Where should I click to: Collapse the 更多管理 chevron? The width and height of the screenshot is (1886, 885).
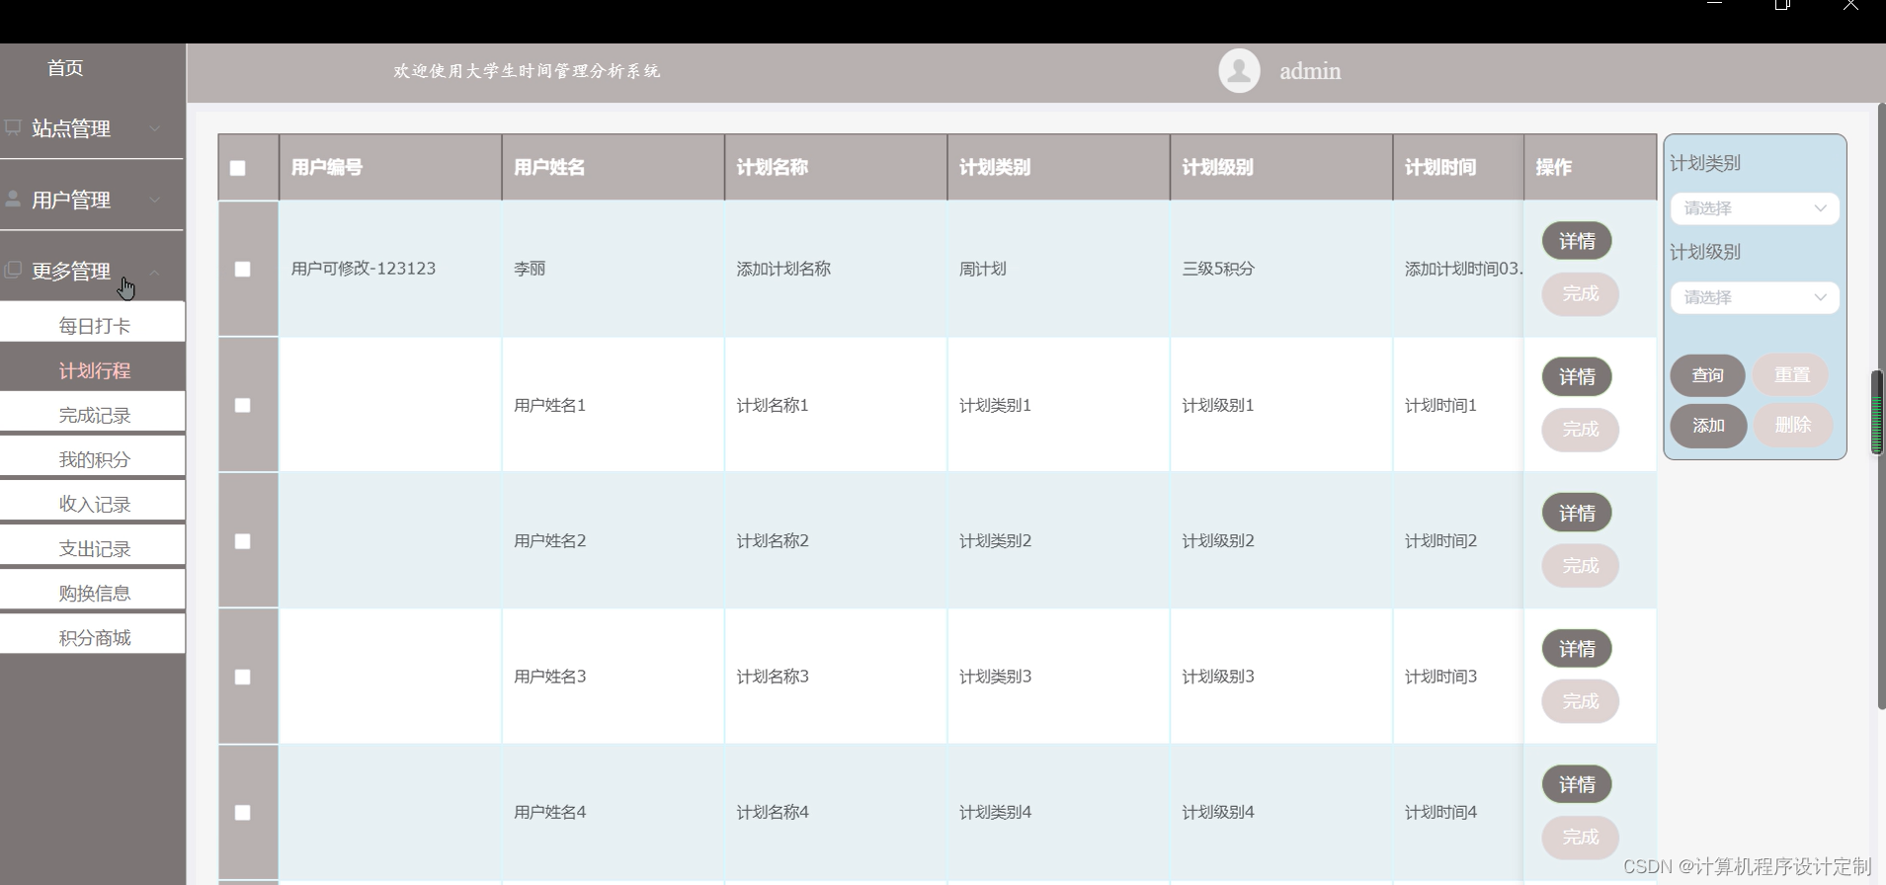point(155,272)
